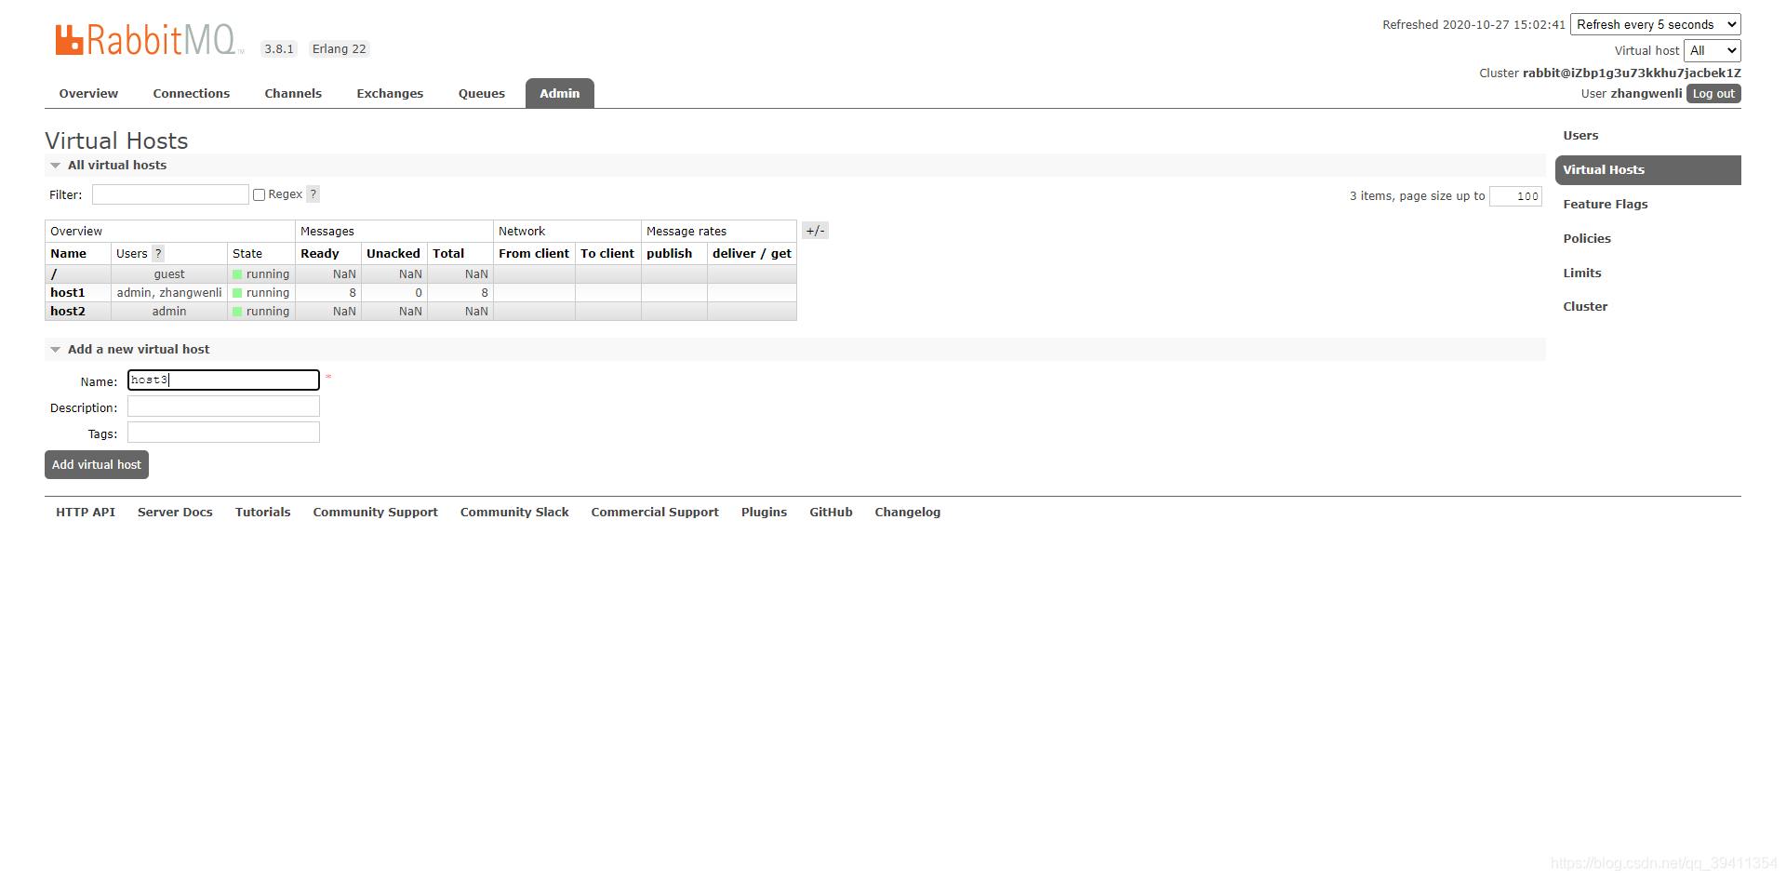This screenshot has height=880, width=1786.
Task: Click the Regex help question mark
Action: point(313,194)
